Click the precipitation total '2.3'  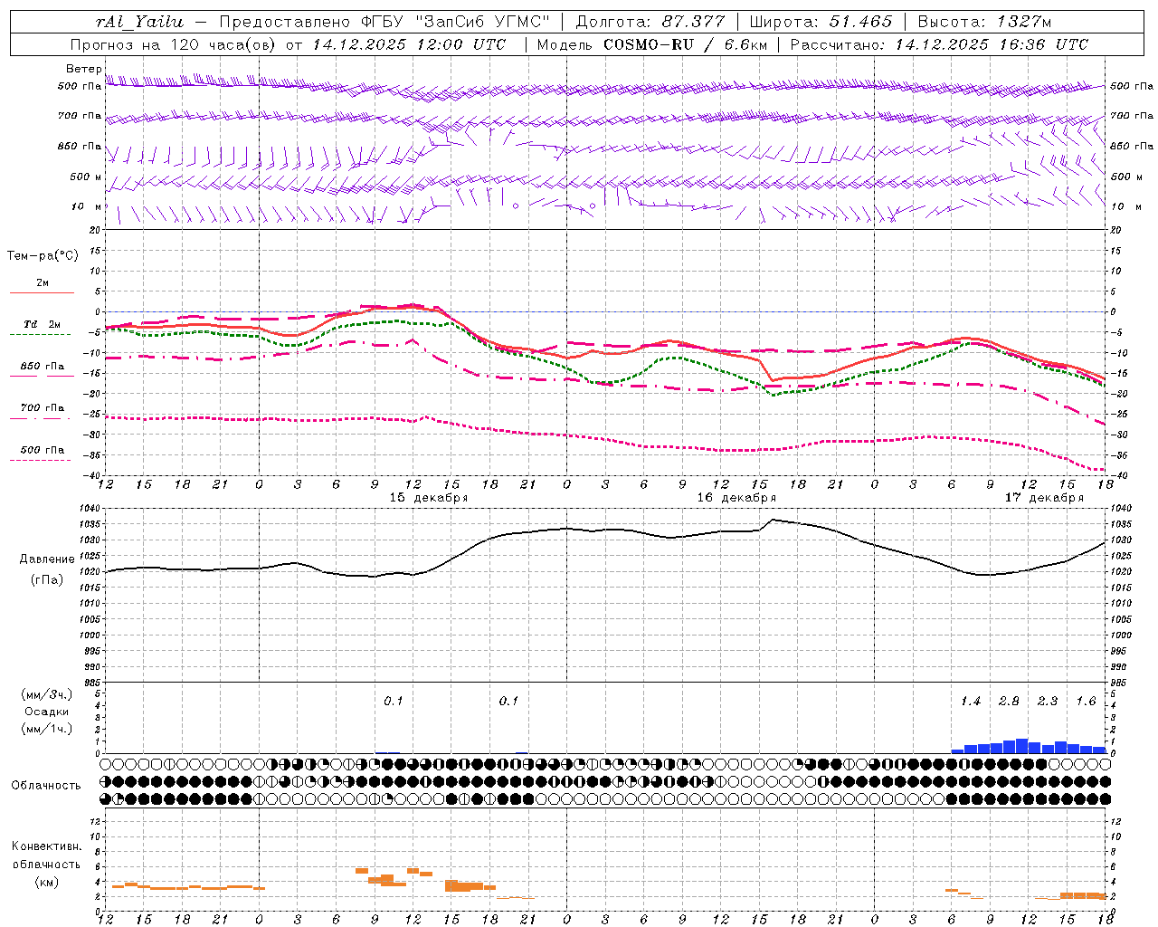[1048, 702]
